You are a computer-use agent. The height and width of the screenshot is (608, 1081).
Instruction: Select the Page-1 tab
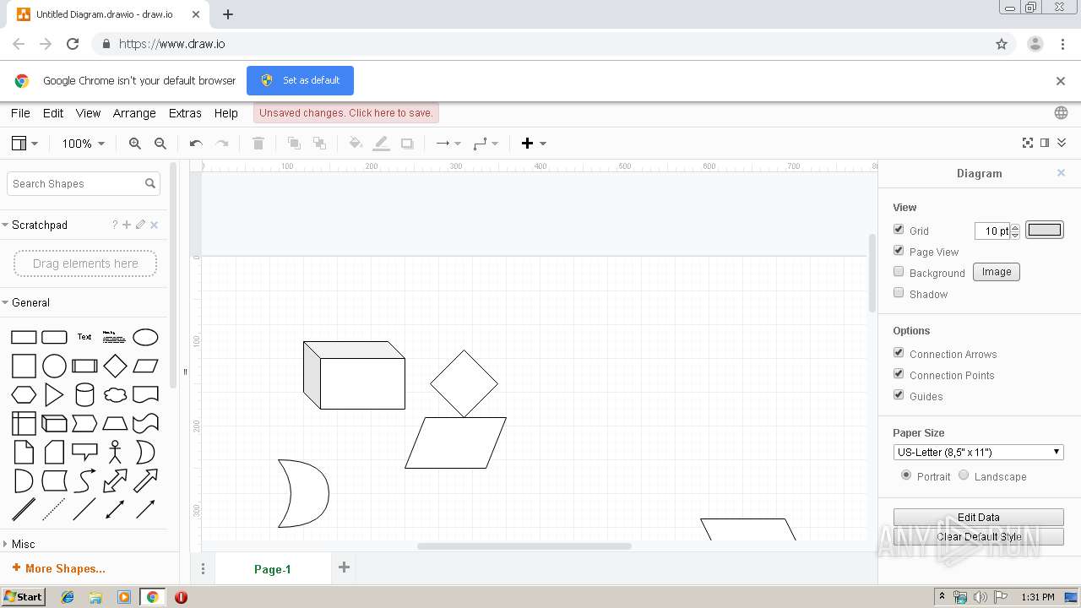273,569
